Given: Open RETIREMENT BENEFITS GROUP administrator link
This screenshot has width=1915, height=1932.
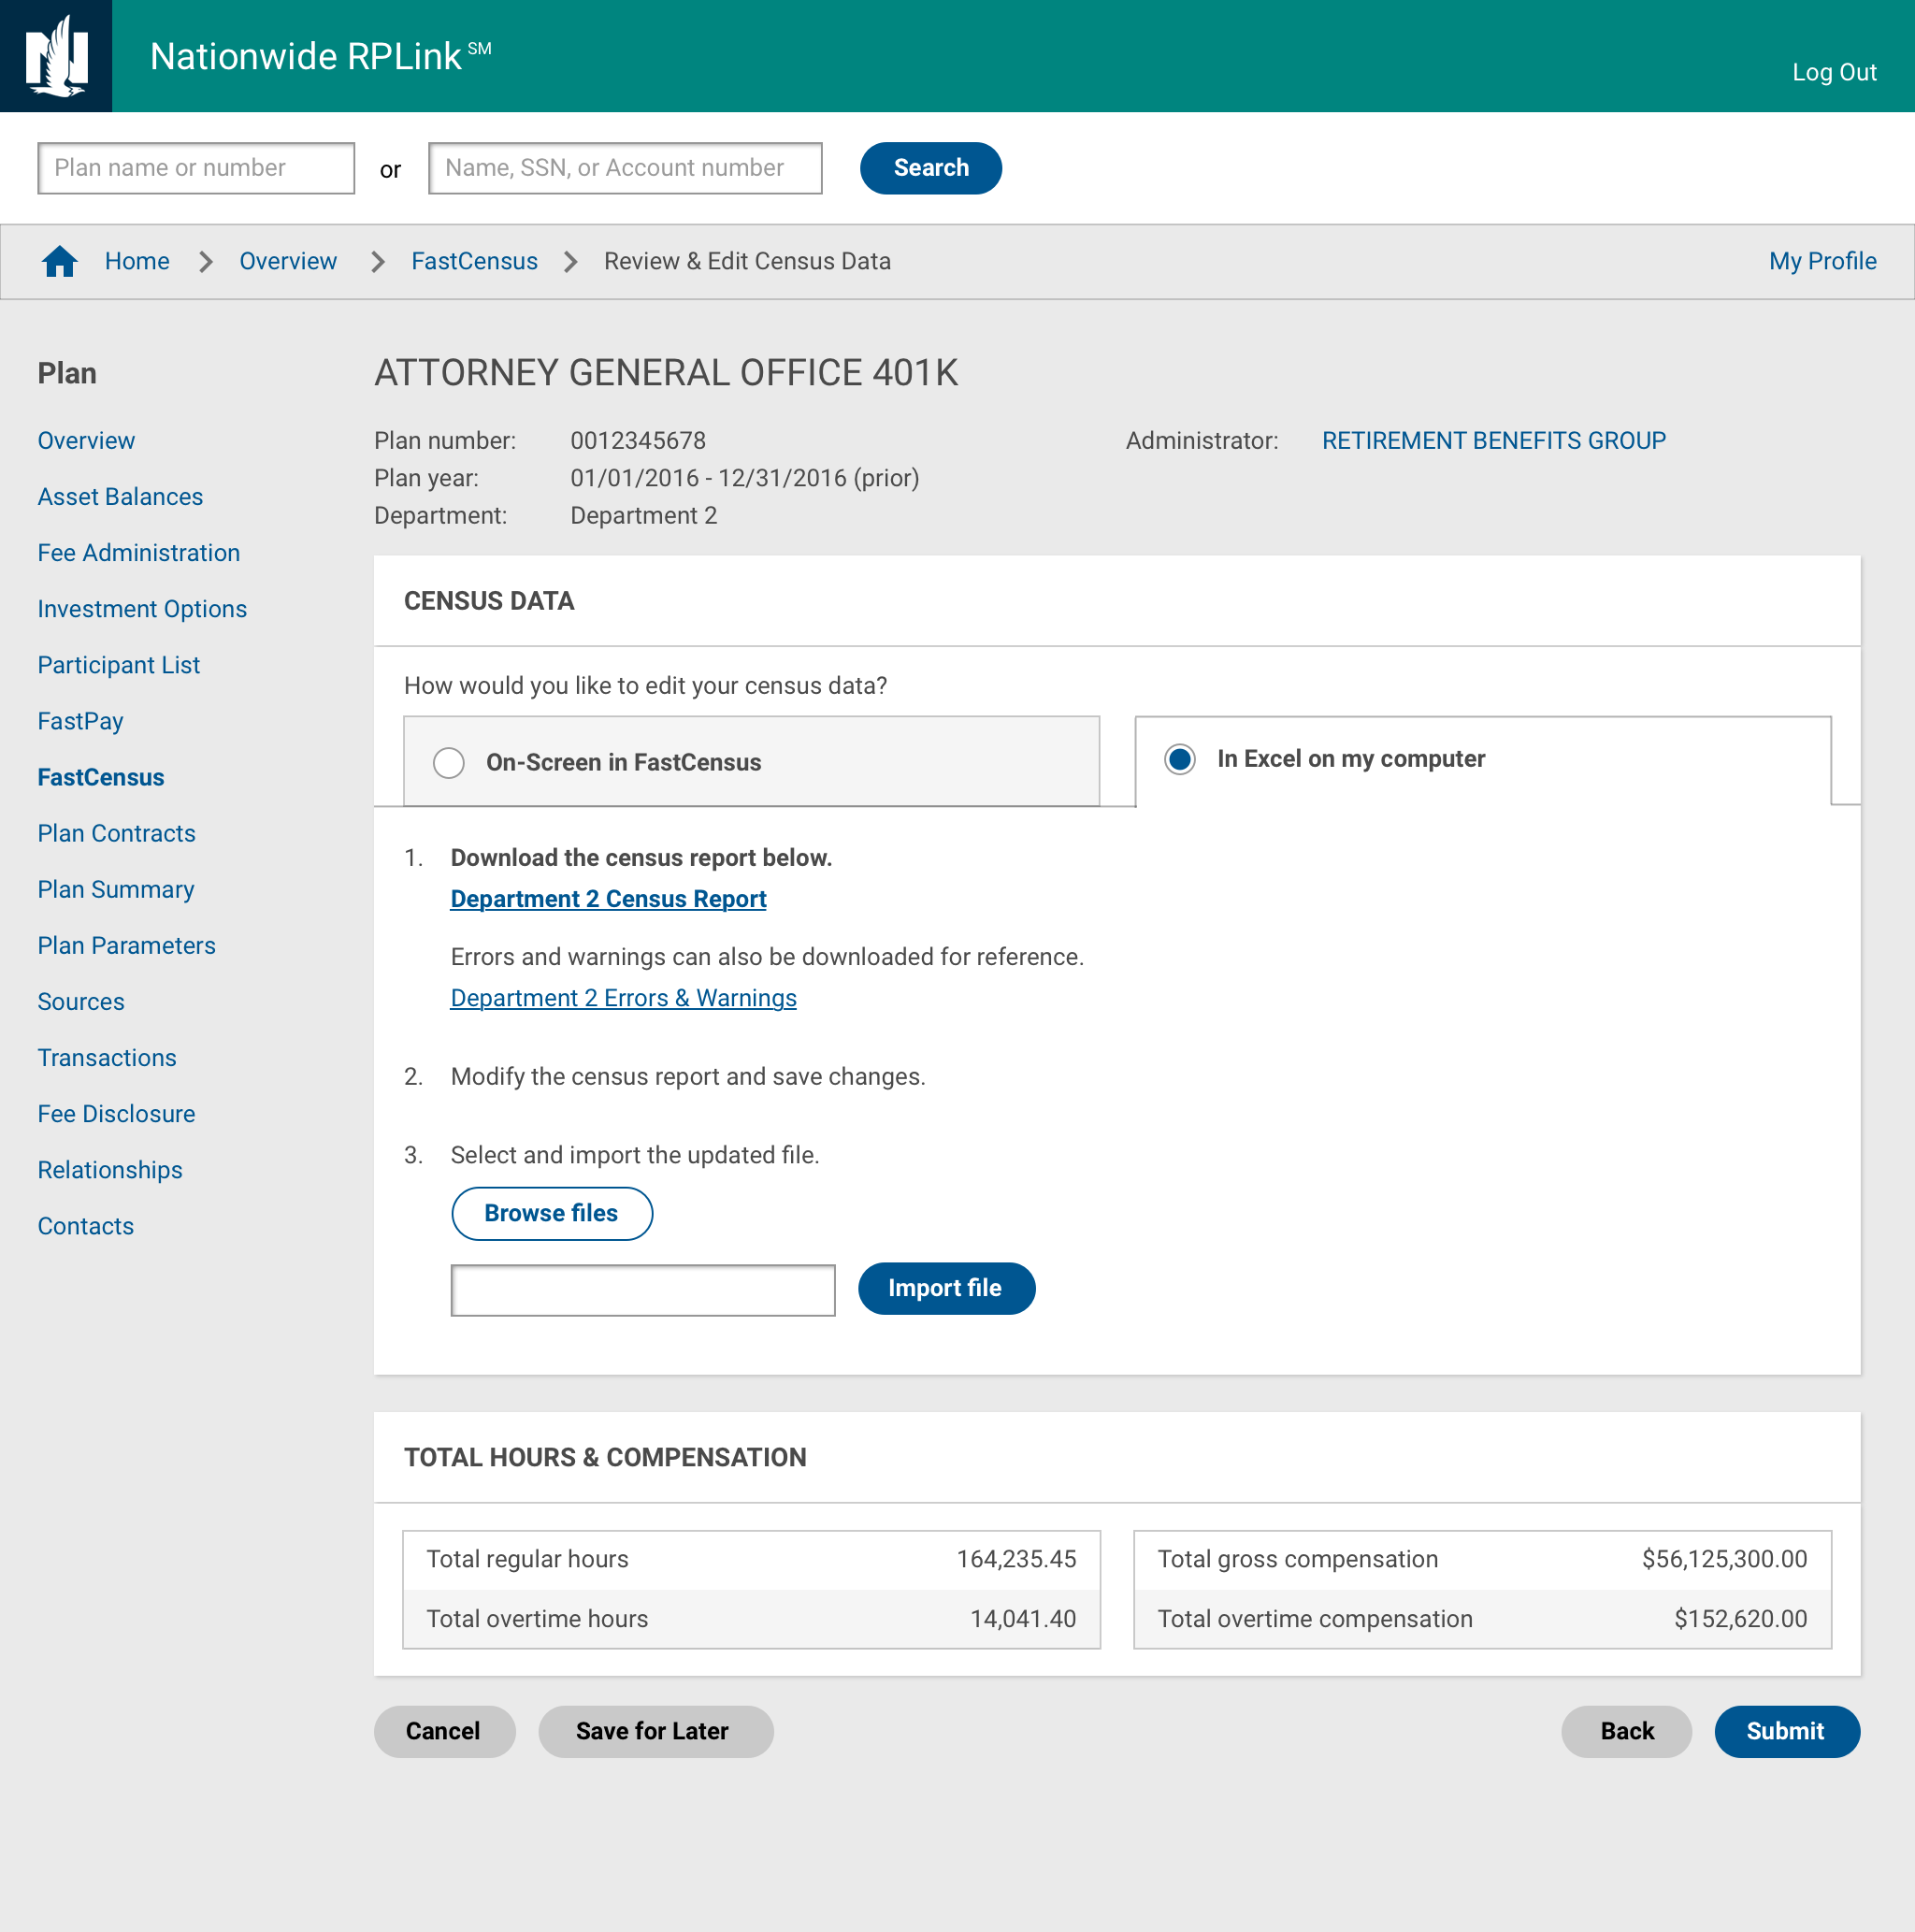Looking at the screenshot, I should pos(1493,441).
